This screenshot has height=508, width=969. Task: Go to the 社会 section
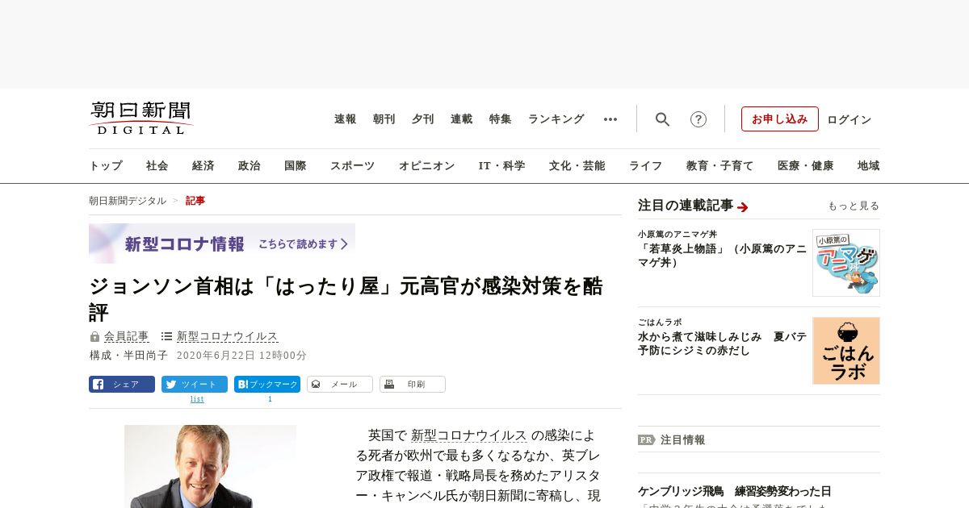[157, 165]
